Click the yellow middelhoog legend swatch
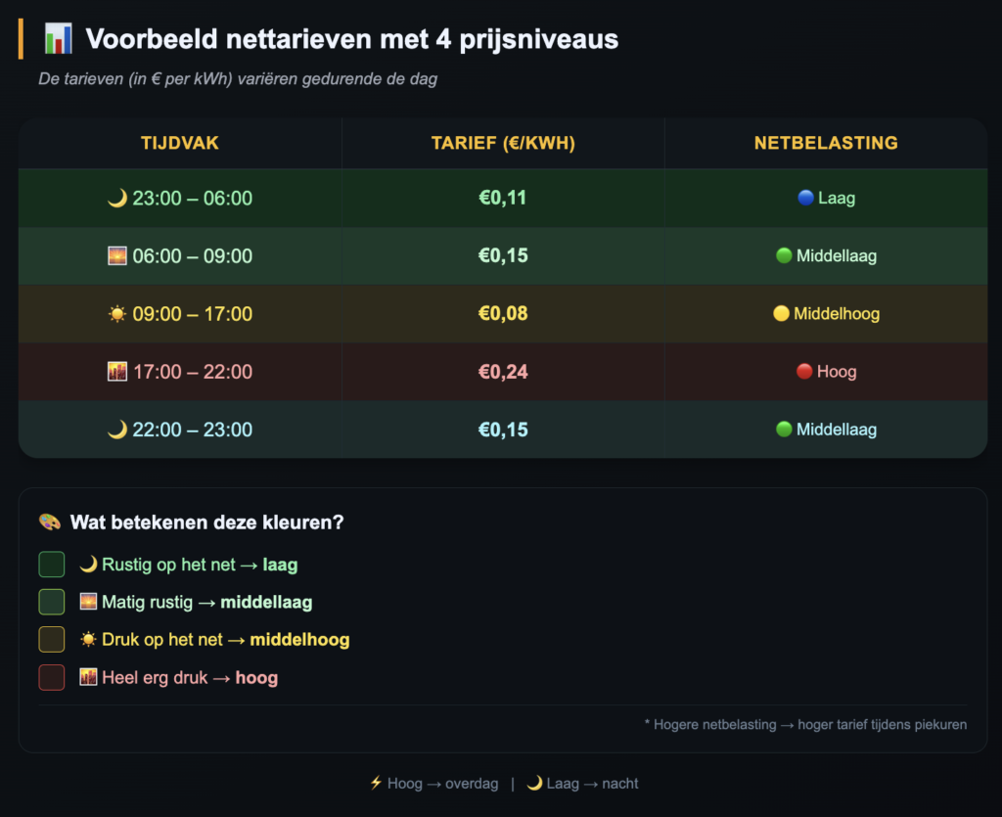This screenshot has height=817, width=1002. pos(52,640)
